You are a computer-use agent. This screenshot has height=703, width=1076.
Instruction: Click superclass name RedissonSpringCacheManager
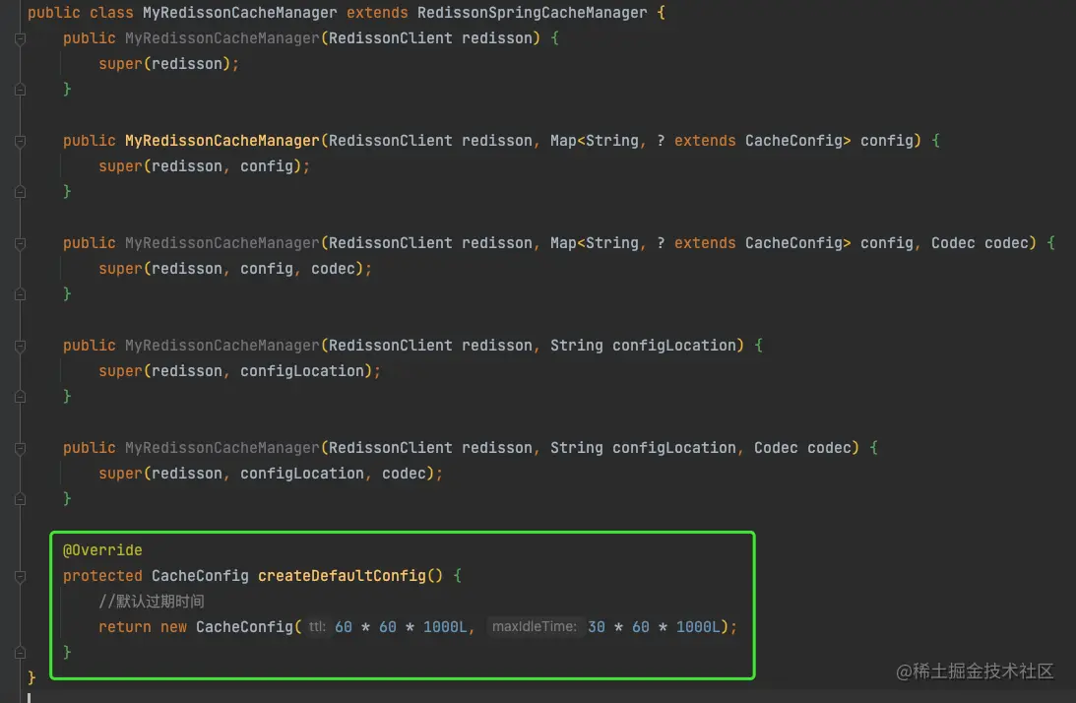coord(532,13)
